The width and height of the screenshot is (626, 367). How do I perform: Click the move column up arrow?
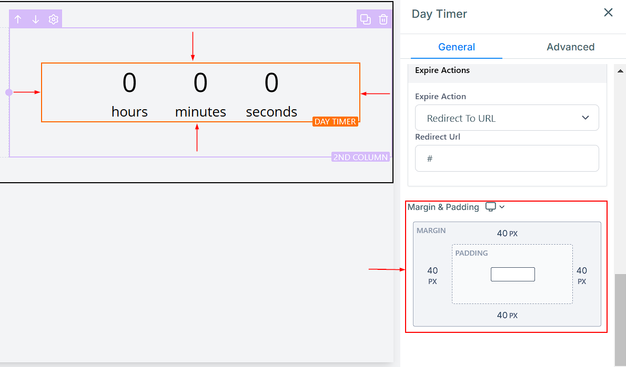point(18,19)
